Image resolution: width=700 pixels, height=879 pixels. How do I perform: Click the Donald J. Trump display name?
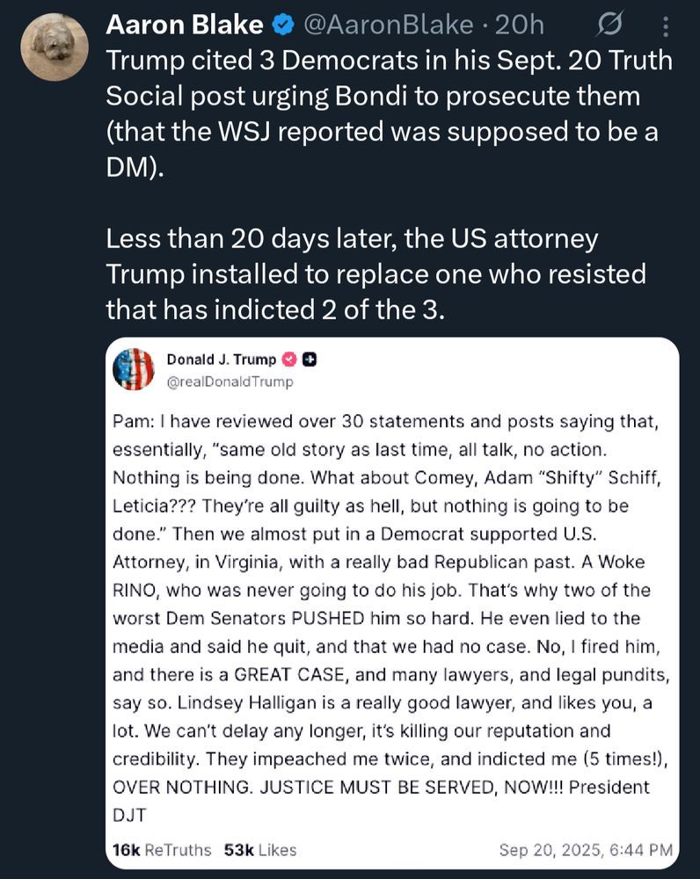coord(222,360)
